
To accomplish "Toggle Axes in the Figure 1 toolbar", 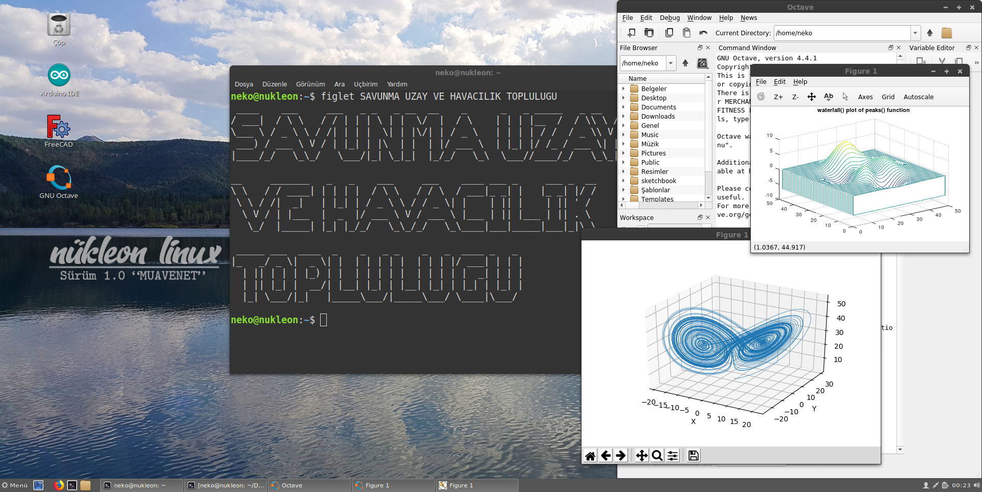I will [865, 97].
